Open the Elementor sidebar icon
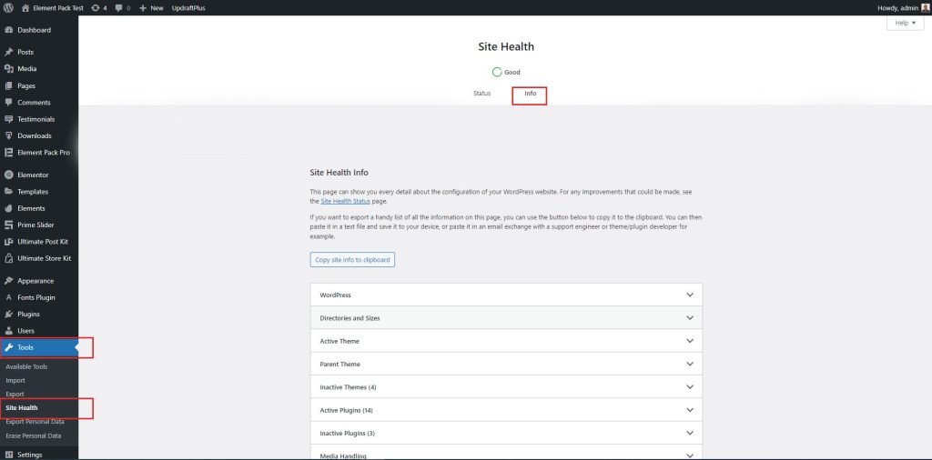The image size is (932, 460). coord(8,175)
